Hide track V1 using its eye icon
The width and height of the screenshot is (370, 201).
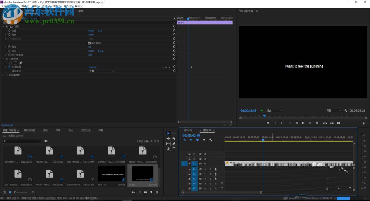pyautogui.click(x=205, y=164)
